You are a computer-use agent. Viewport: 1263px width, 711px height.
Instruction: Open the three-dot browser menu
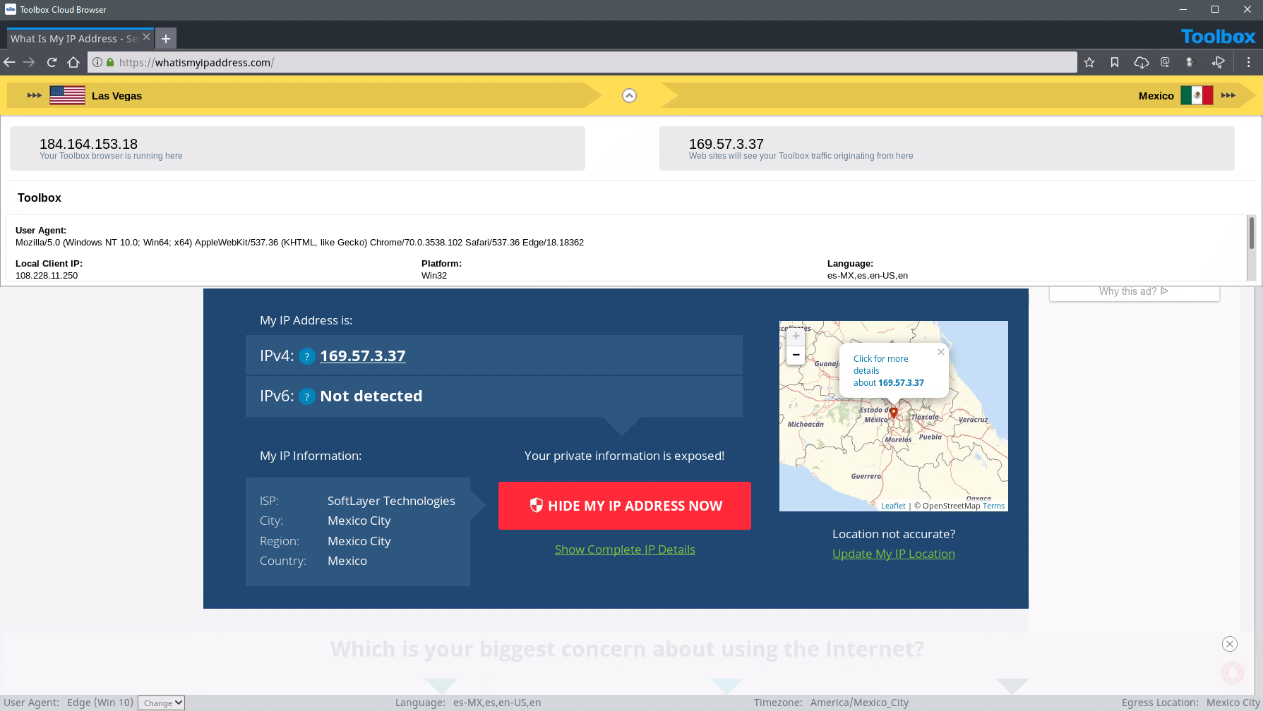coord(1248,62)
